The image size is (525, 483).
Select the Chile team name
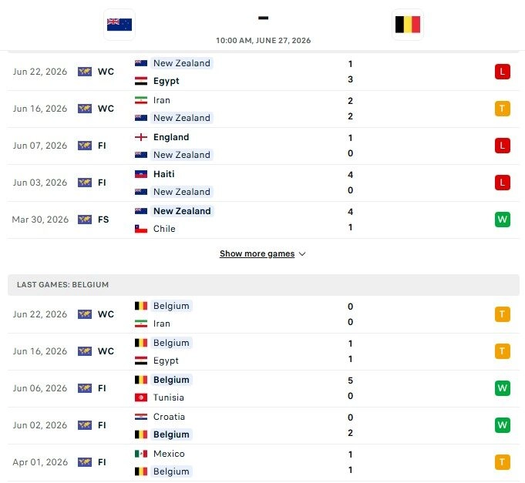click(164, 229)
